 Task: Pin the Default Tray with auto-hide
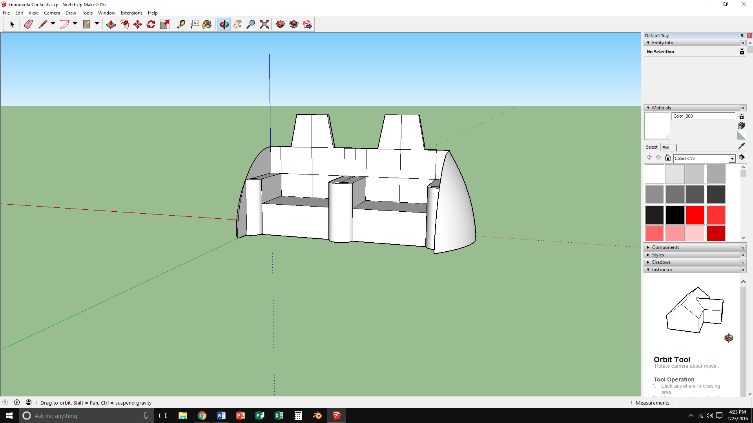[742, 36]
